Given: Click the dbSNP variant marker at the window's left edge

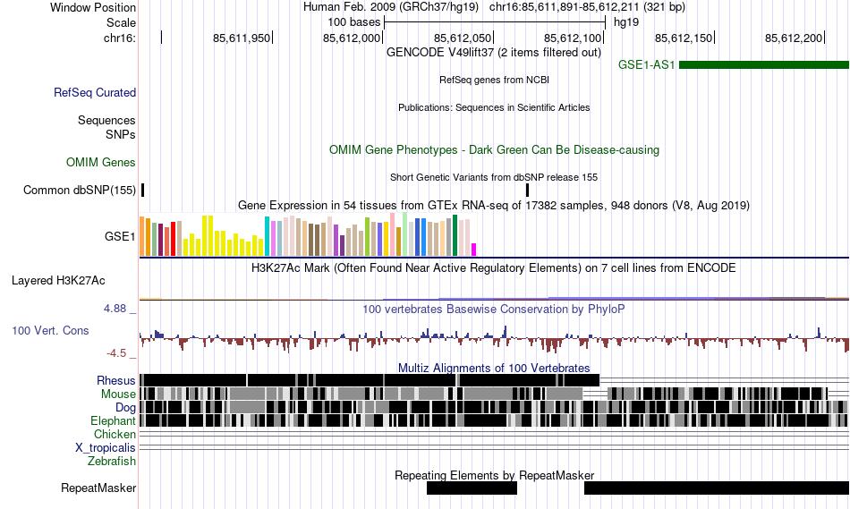Looking at the screenshot, I should [142, 190].
